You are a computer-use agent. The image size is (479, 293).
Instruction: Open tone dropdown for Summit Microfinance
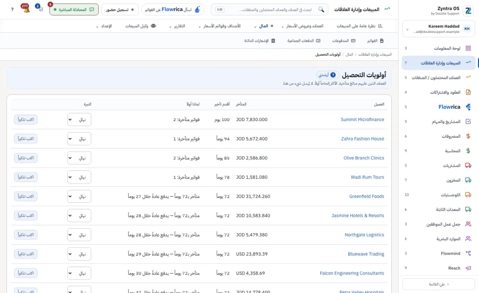(79, 120)
